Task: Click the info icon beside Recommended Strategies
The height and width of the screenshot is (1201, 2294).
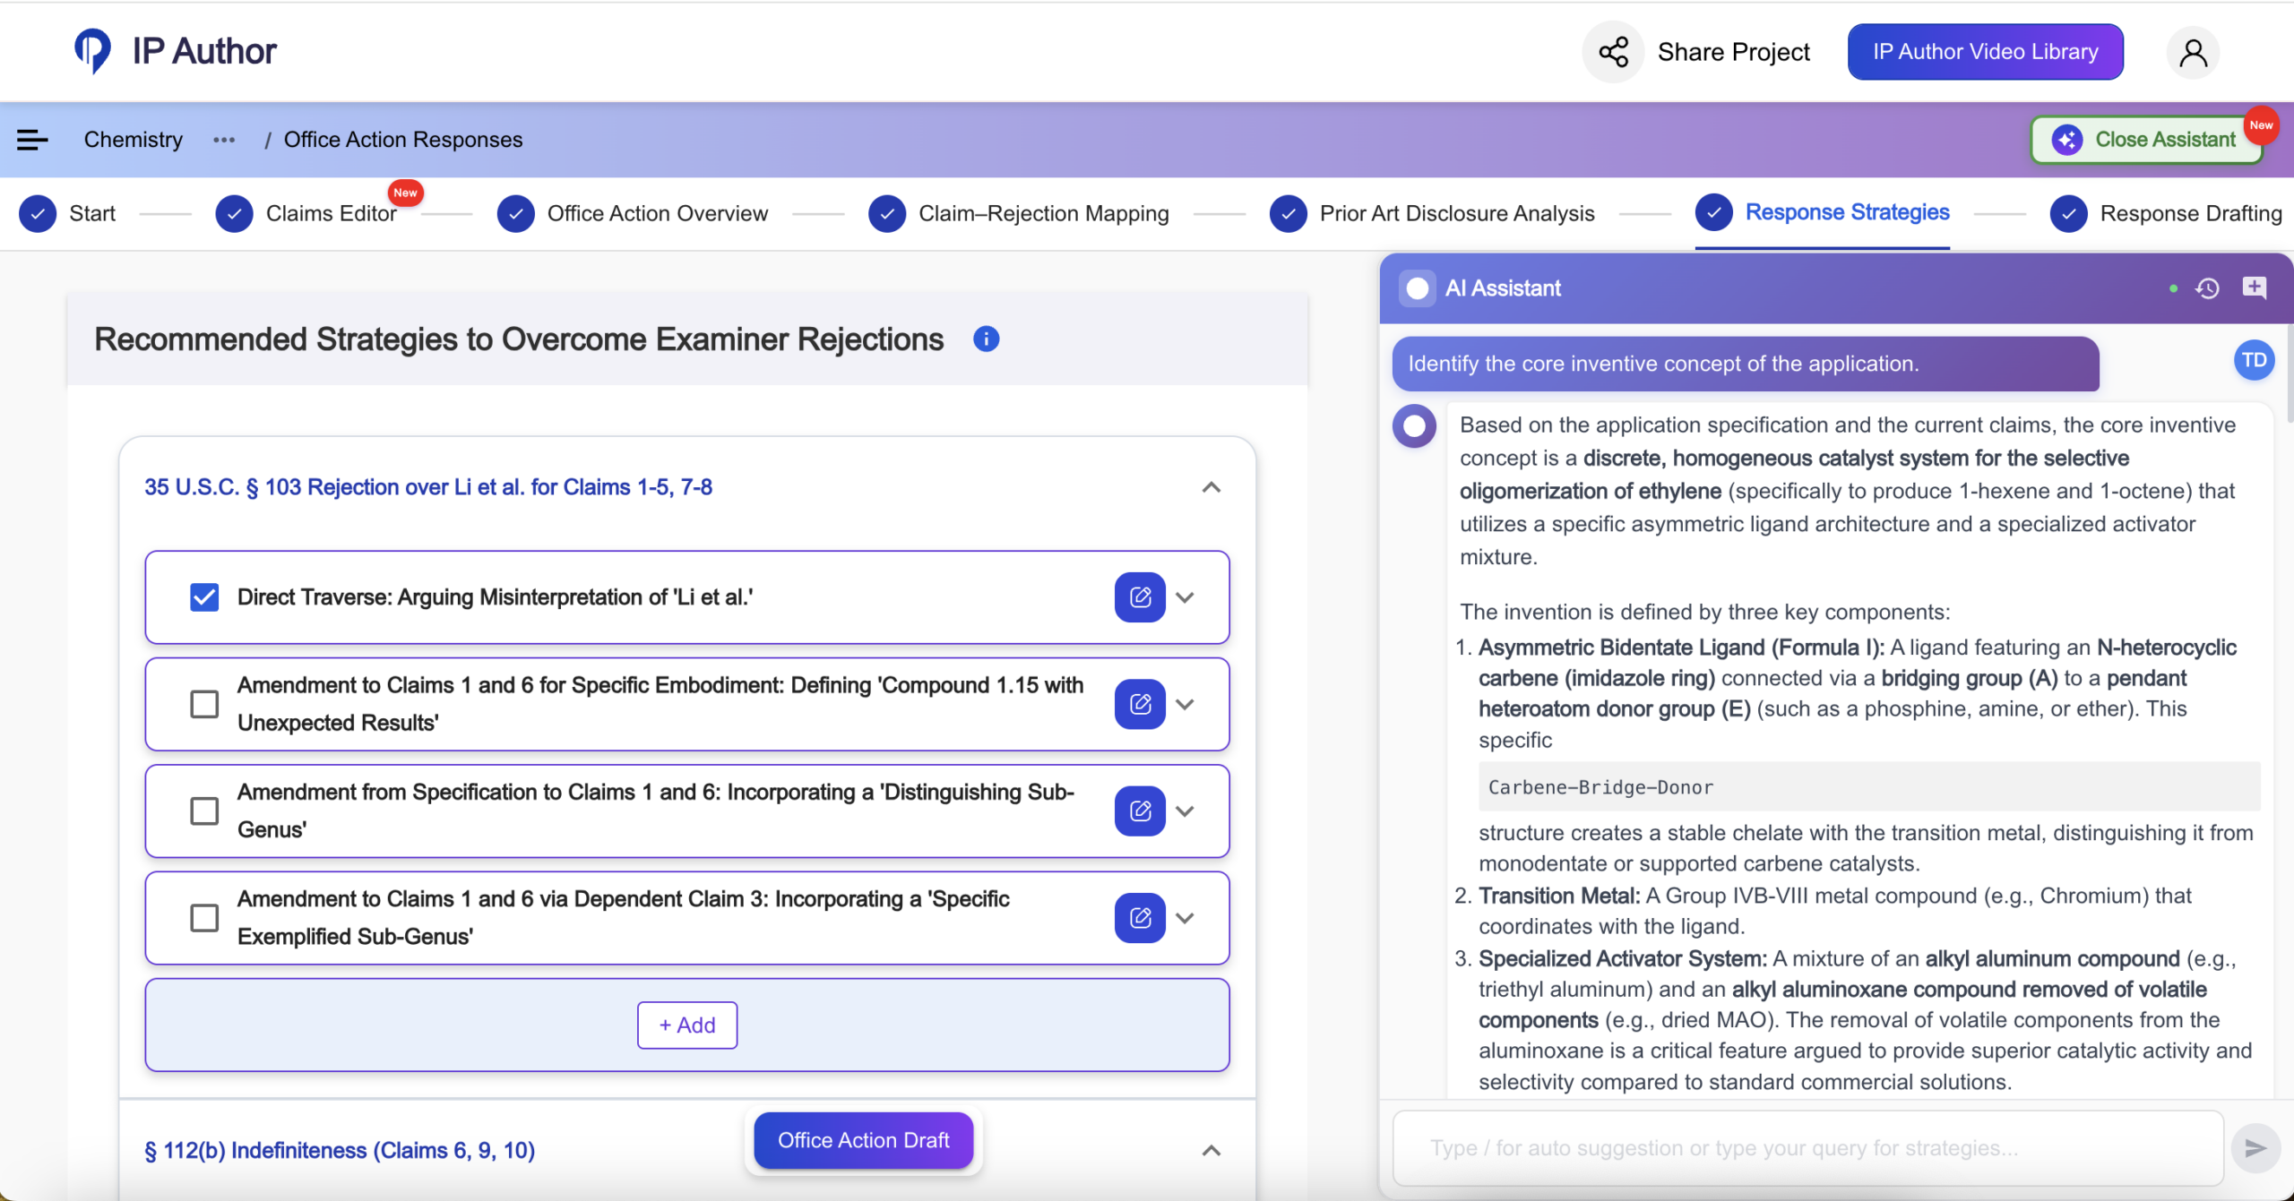Action: [x=986, y=339]
